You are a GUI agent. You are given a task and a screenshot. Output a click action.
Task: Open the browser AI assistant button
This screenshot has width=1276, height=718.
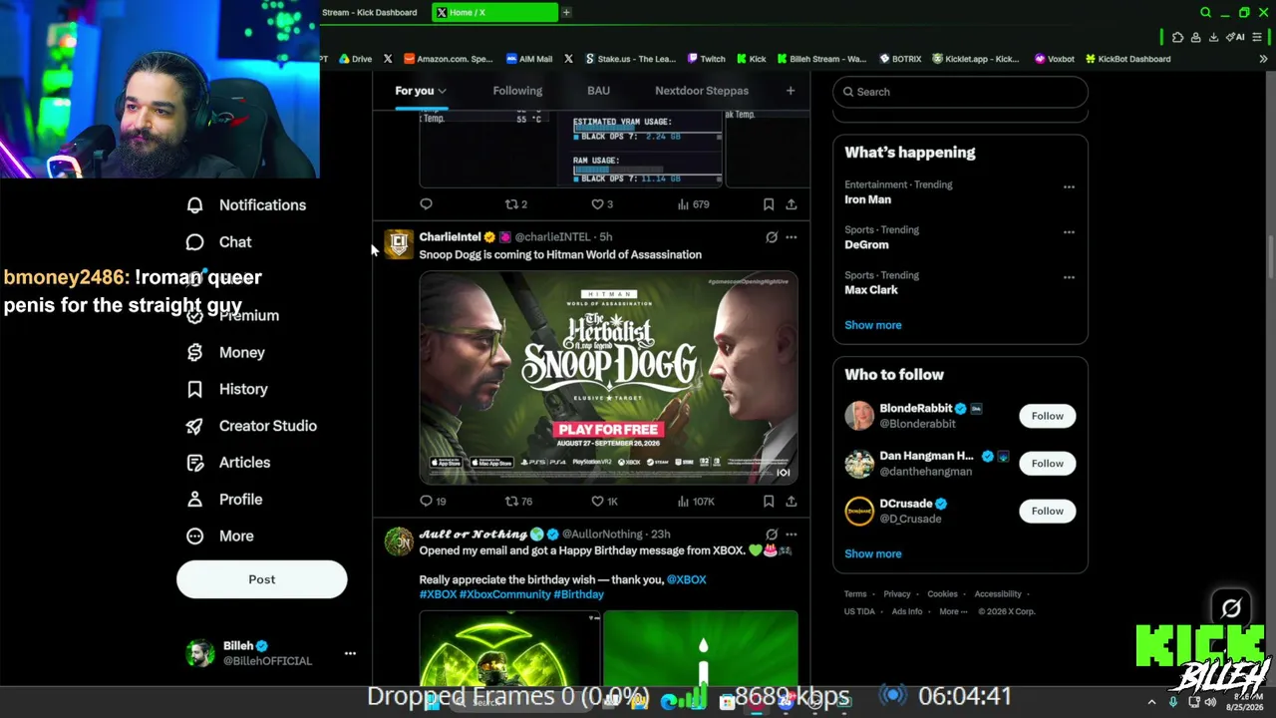coord(1235,38)
